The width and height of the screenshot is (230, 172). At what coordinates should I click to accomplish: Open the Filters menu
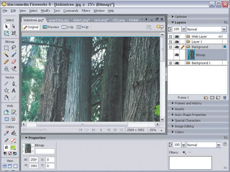point(85,11)
